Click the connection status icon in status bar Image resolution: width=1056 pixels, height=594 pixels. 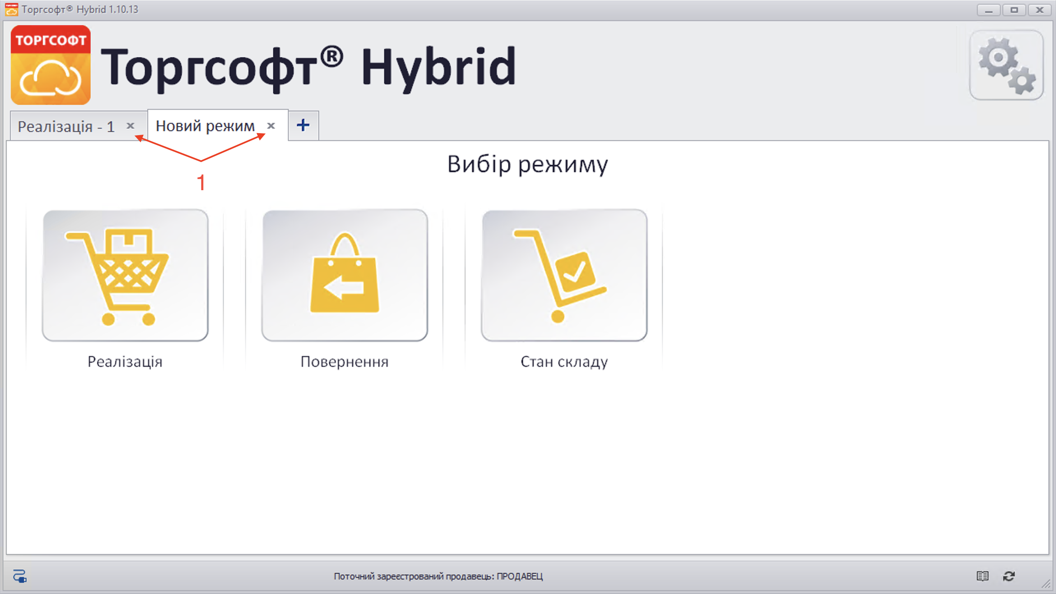click(19, 576)
